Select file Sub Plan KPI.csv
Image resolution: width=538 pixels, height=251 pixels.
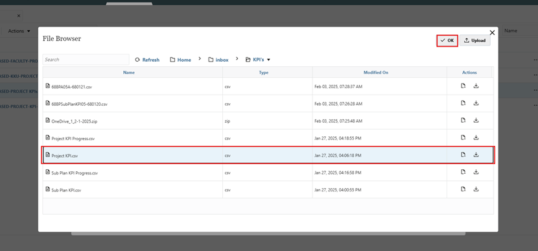(x=66, y=190)
